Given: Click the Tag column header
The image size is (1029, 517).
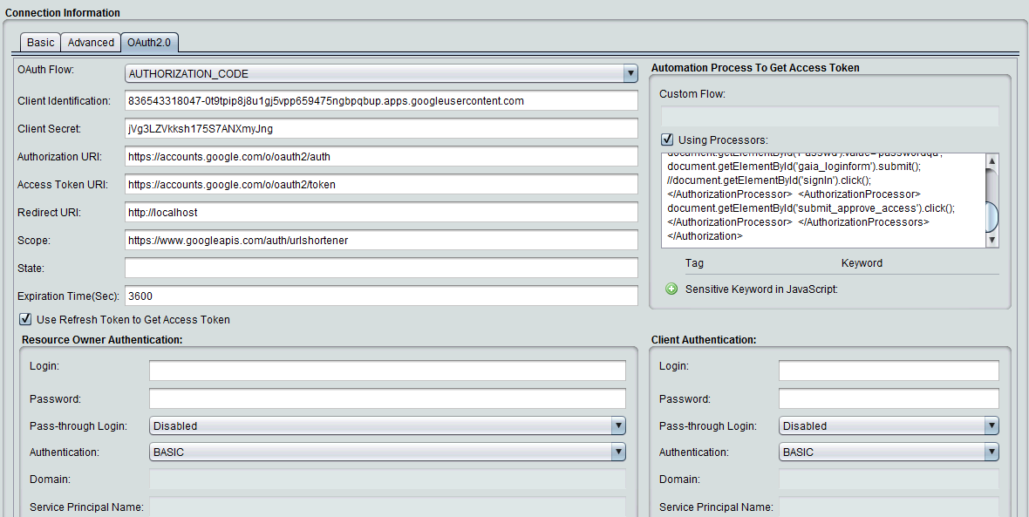Looking at the screenshot, I should pyautogui.click(x=694, y=263).
